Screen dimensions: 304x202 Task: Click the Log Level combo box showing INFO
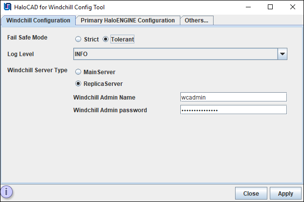(175, 54)
